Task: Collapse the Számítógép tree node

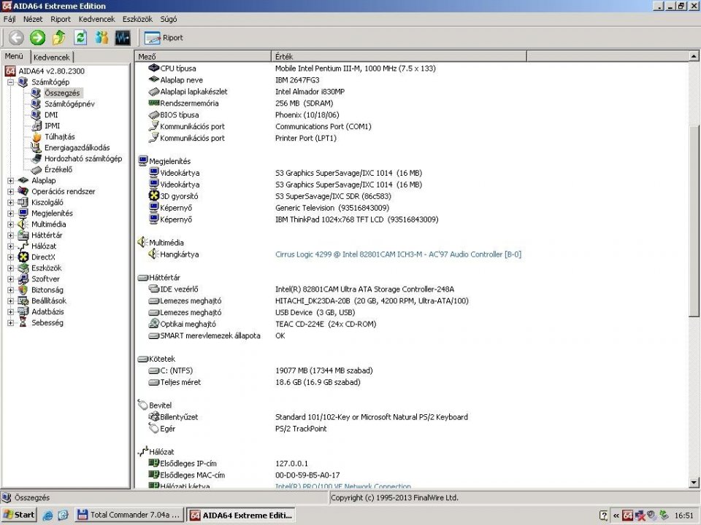Action: tap(10, 82)
